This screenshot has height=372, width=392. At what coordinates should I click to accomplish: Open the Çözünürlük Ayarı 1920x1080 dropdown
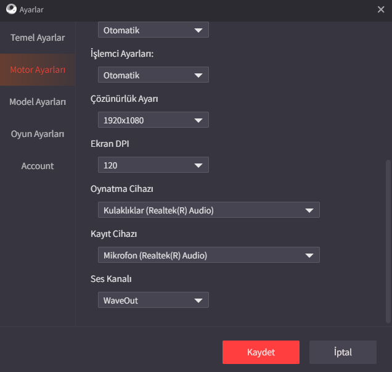click(153, 120)
